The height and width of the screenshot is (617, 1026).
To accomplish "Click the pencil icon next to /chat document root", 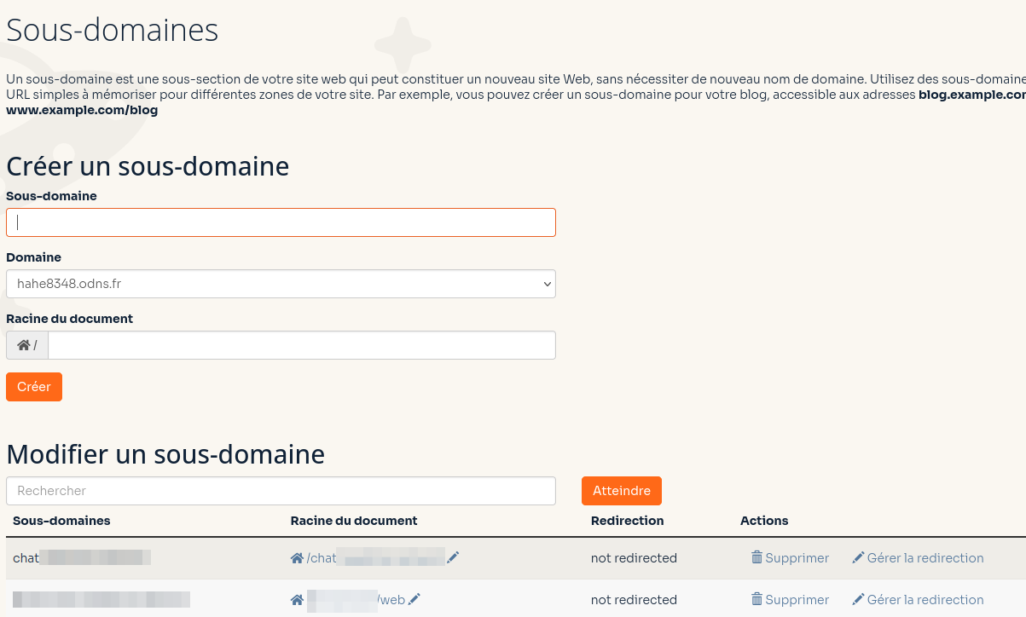I will [453, 557].
